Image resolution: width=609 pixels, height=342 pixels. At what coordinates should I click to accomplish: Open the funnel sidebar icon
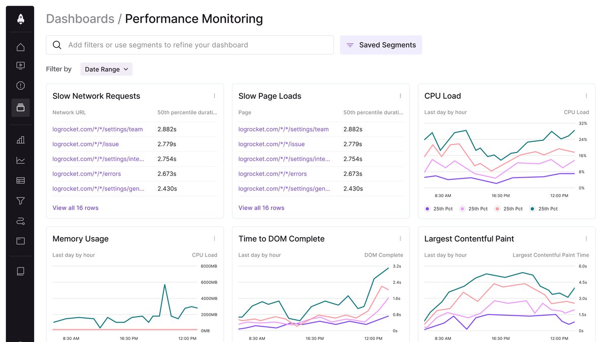20,201
